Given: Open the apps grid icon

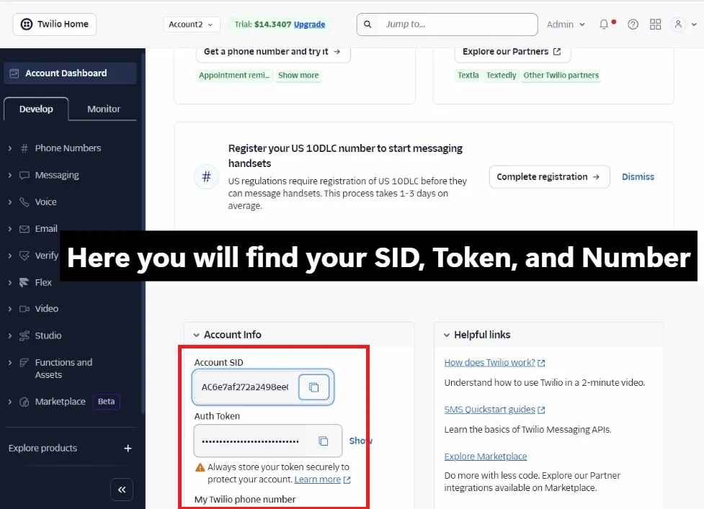Looking at the screenshot, I should (x=655, y=24).
